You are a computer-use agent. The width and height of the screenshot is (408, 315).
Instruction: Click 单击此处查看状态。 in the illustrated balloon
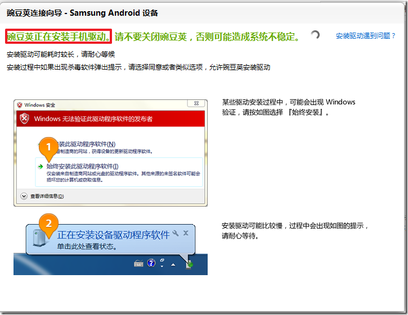coord(87,246)
